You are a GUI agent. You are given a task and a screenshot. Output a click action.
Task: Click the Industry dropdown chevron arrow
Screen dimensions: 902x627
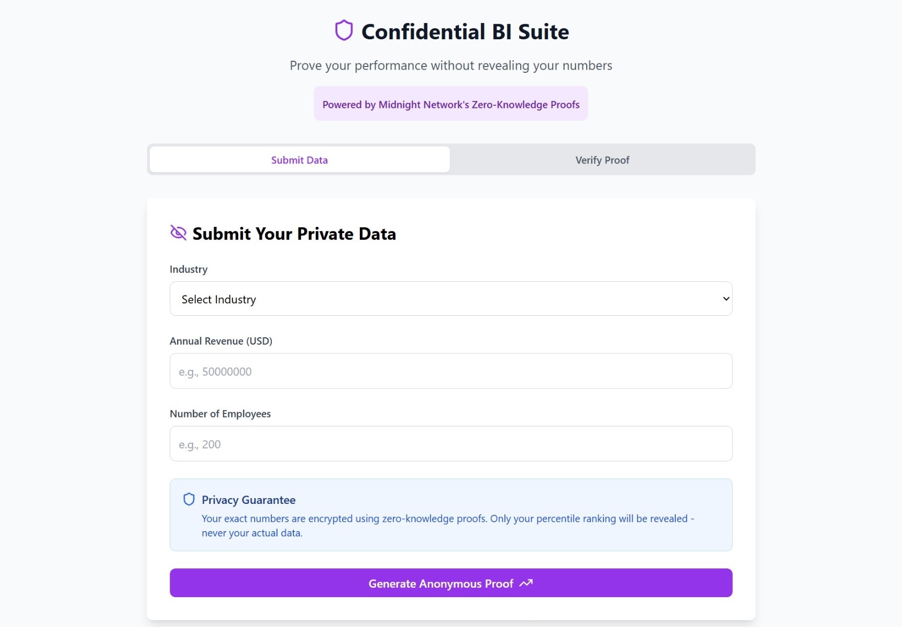pos(726,299)
